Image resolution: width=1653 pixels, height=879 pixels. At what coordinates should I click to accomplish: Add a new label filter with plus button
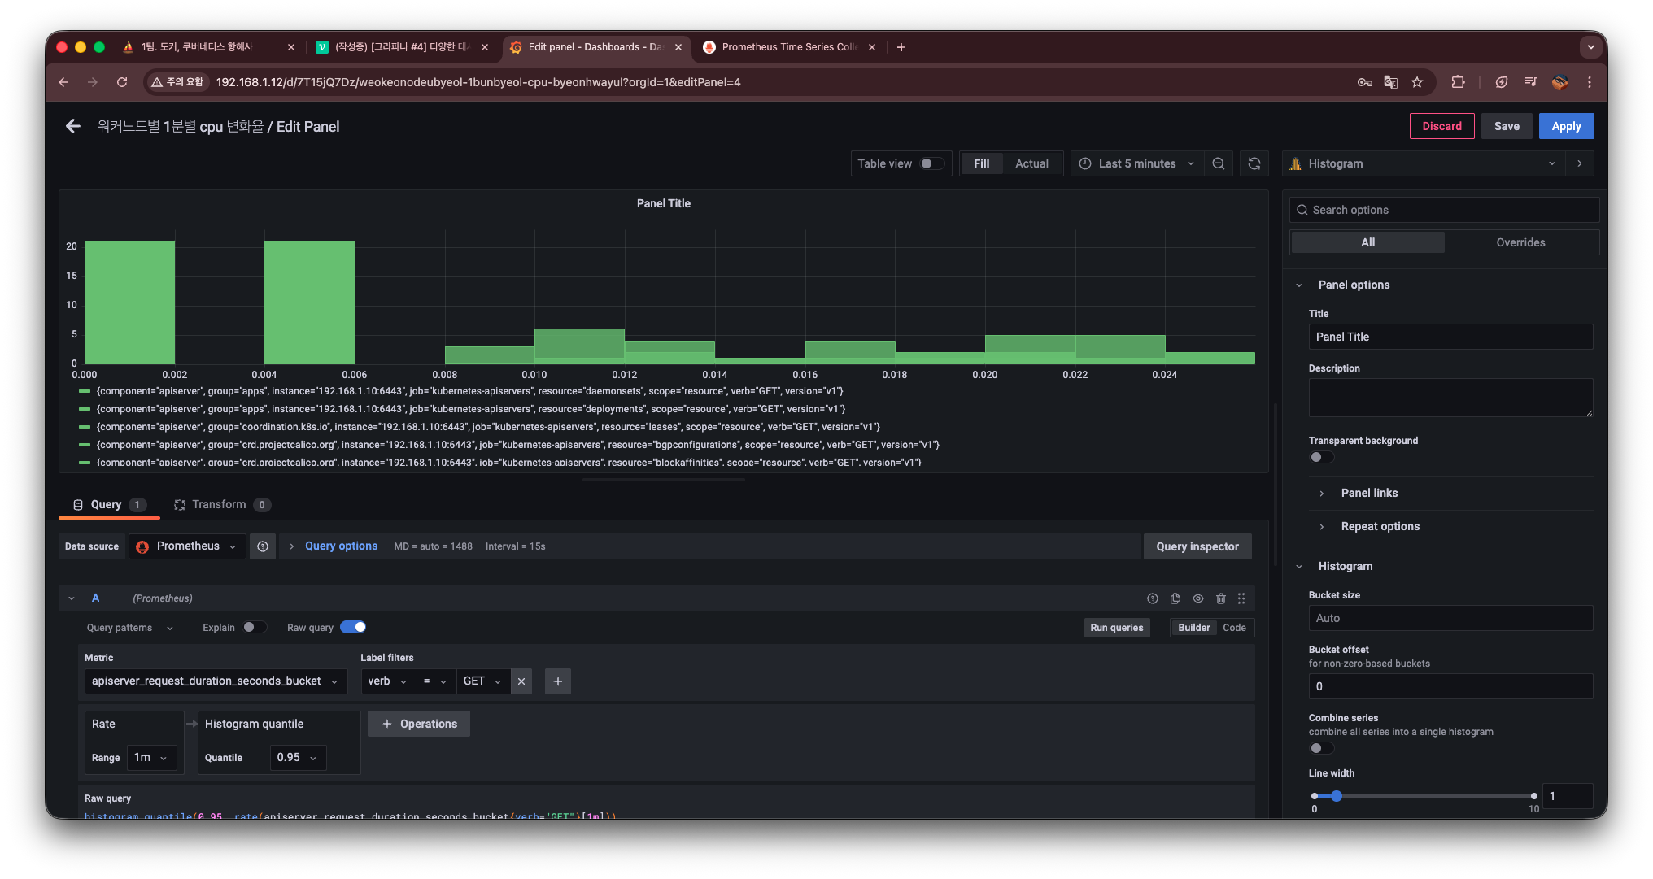(x=558, y=681)
